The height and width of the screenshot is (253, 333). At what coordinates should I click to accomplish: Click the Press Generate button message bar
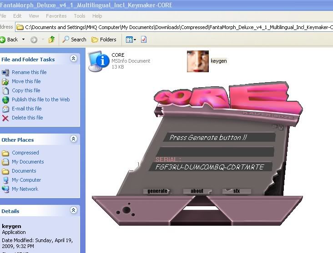click(219, 138)
